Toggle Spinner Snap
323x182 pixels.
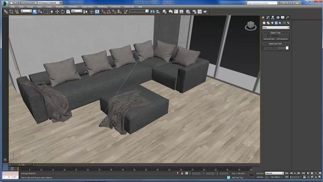click(x=120, y=12)
